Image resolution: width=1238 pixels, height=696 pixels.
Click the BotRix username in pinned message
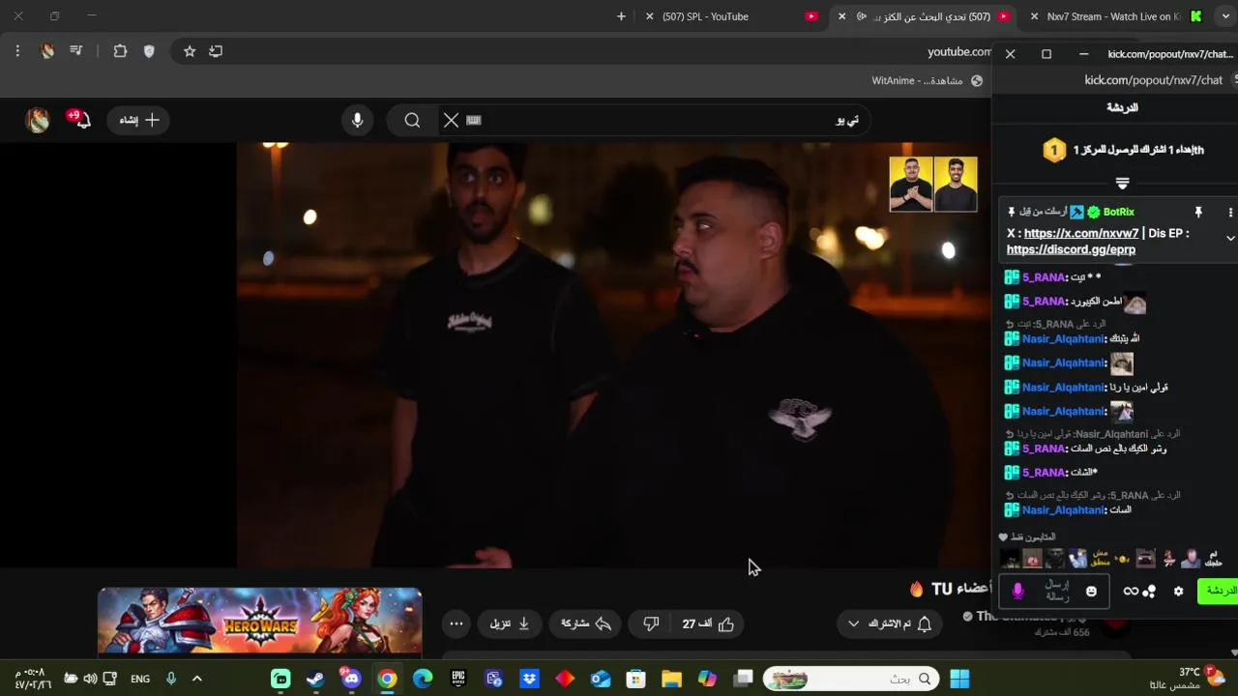tap(1118, 212)
